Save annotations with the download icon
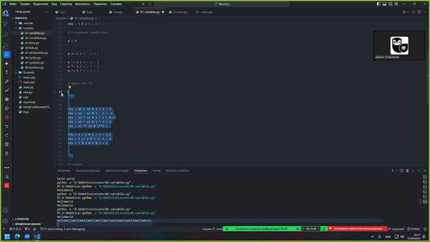Image resolution: width=430 pixels, height=242 pixels. [x=7, y=153]
